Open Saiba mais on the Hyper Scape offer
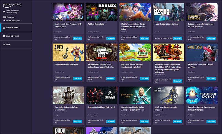This screenshot has height=134, width=222. (x=178, y=38)
